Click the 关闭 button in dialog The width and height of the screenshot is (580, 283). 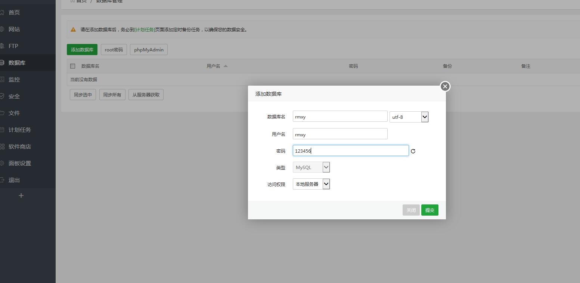[411, 210]
